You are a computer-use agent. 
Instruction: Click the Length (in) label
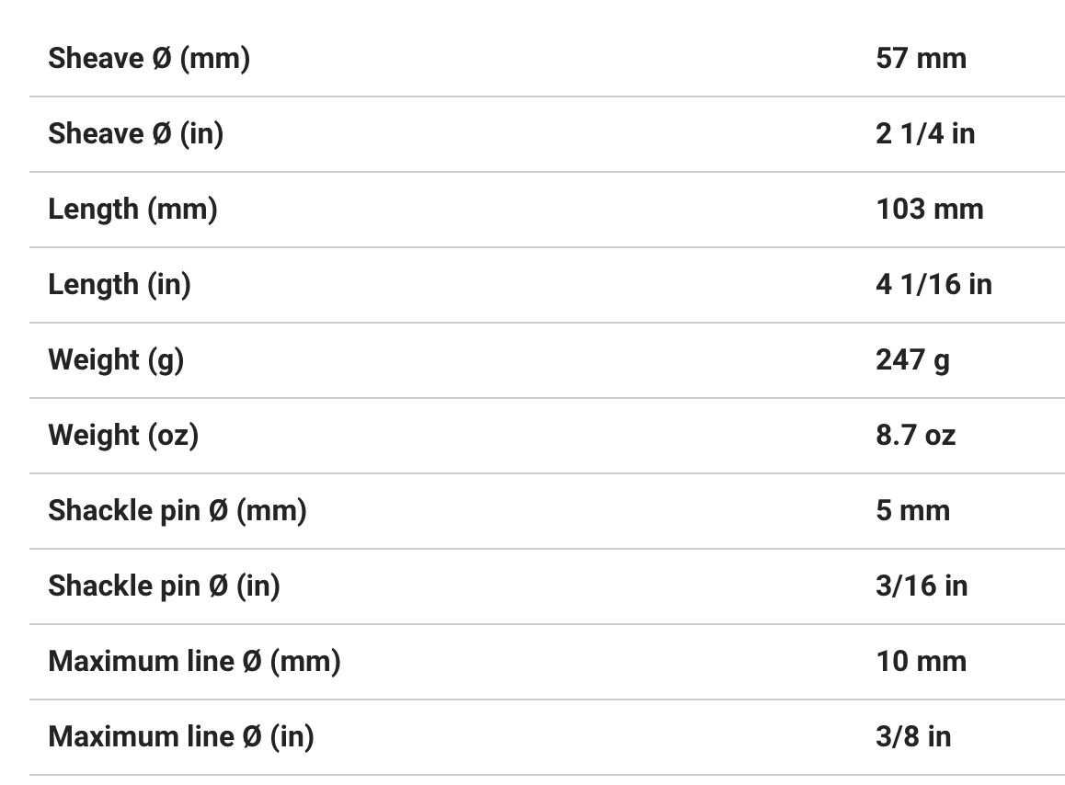click(x=120, y=284)
